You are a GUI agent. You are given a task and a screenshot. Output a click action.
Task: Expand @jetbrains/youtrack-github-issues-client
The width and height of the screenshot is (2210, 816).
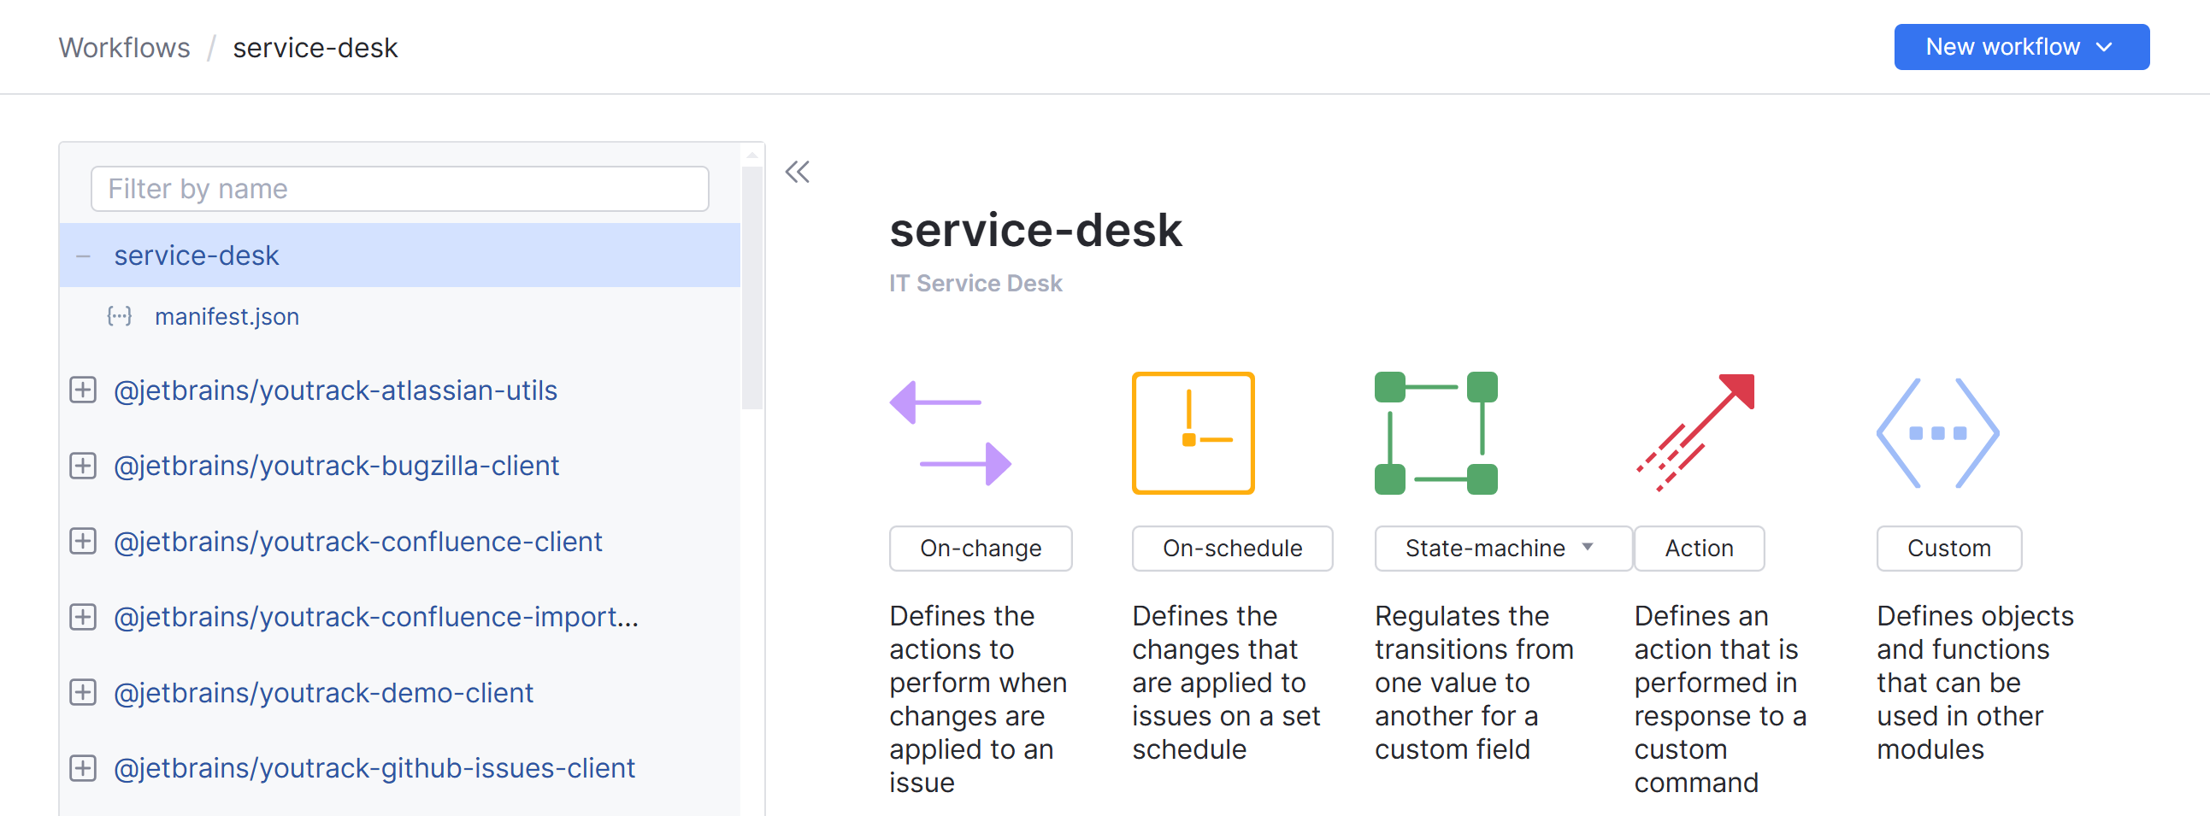pyautogui.click(x=82, y=768)
